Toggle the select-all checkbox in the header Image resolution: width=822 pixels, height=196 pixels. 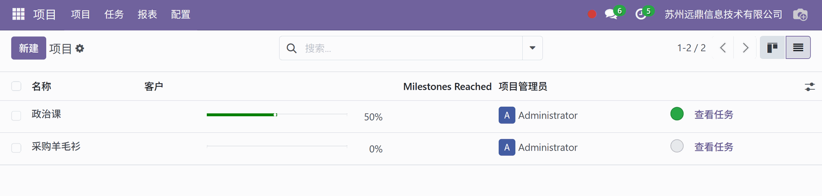coord(16,86)
